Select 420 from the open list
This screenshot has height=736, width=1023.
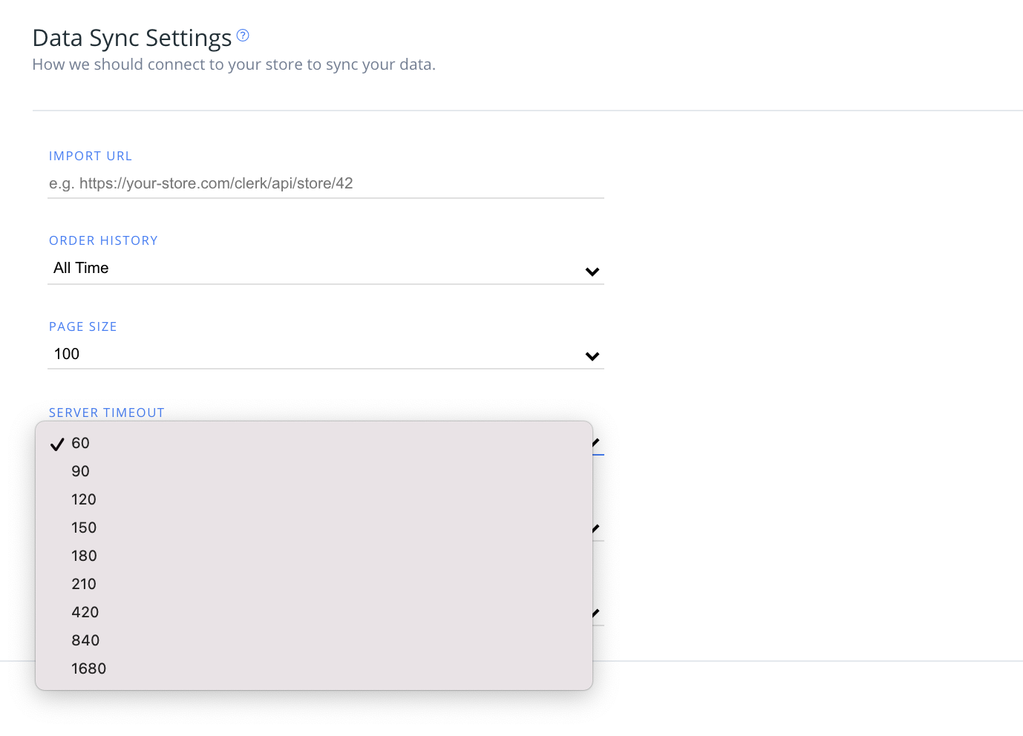[85, 613]
